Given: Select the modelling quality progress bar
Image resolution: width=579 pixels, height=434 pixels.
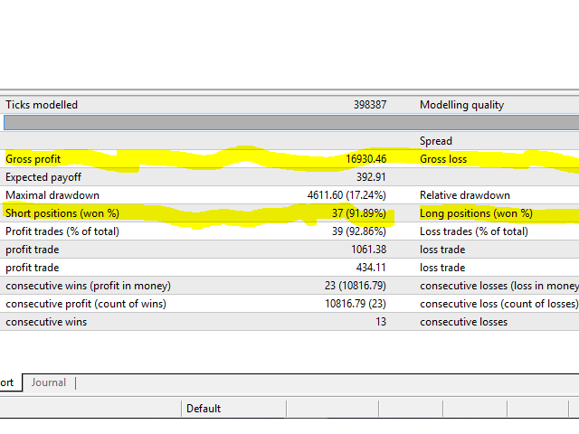Looking at the screenshot, I should [291, 123].
